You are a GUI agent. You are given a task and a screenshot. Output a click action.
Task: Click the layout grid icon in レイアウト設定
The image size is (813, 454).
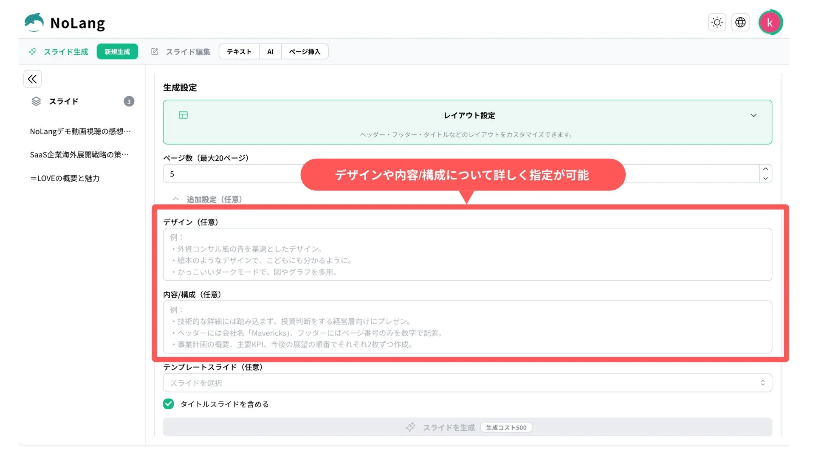point(183,115)
